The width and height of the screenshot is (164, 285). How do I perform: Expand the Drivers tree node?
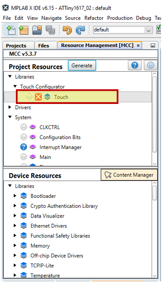point(10,107)
